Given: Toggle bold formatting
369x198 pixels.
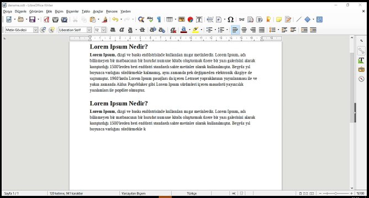Looking at the screenshot, I should 113,30.
